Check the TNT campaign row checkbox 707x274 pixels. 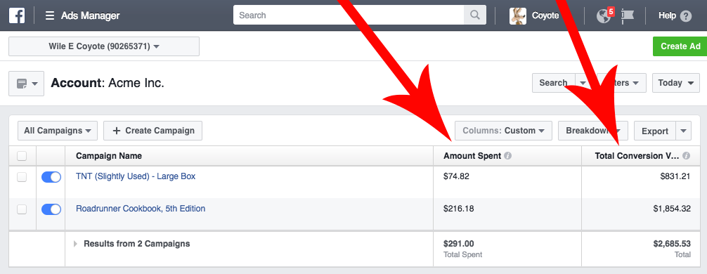(x=22, y=177)
